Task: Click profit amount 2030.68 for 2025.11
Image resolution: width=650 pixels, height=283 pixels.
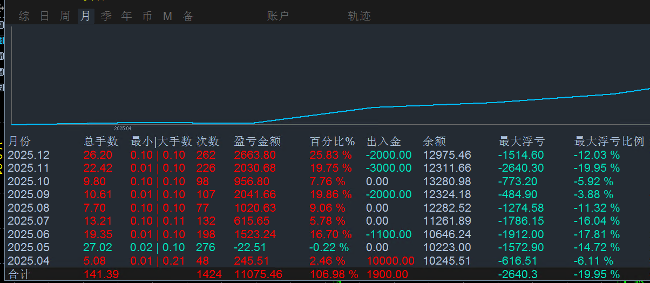Action: tap(255, 168)
